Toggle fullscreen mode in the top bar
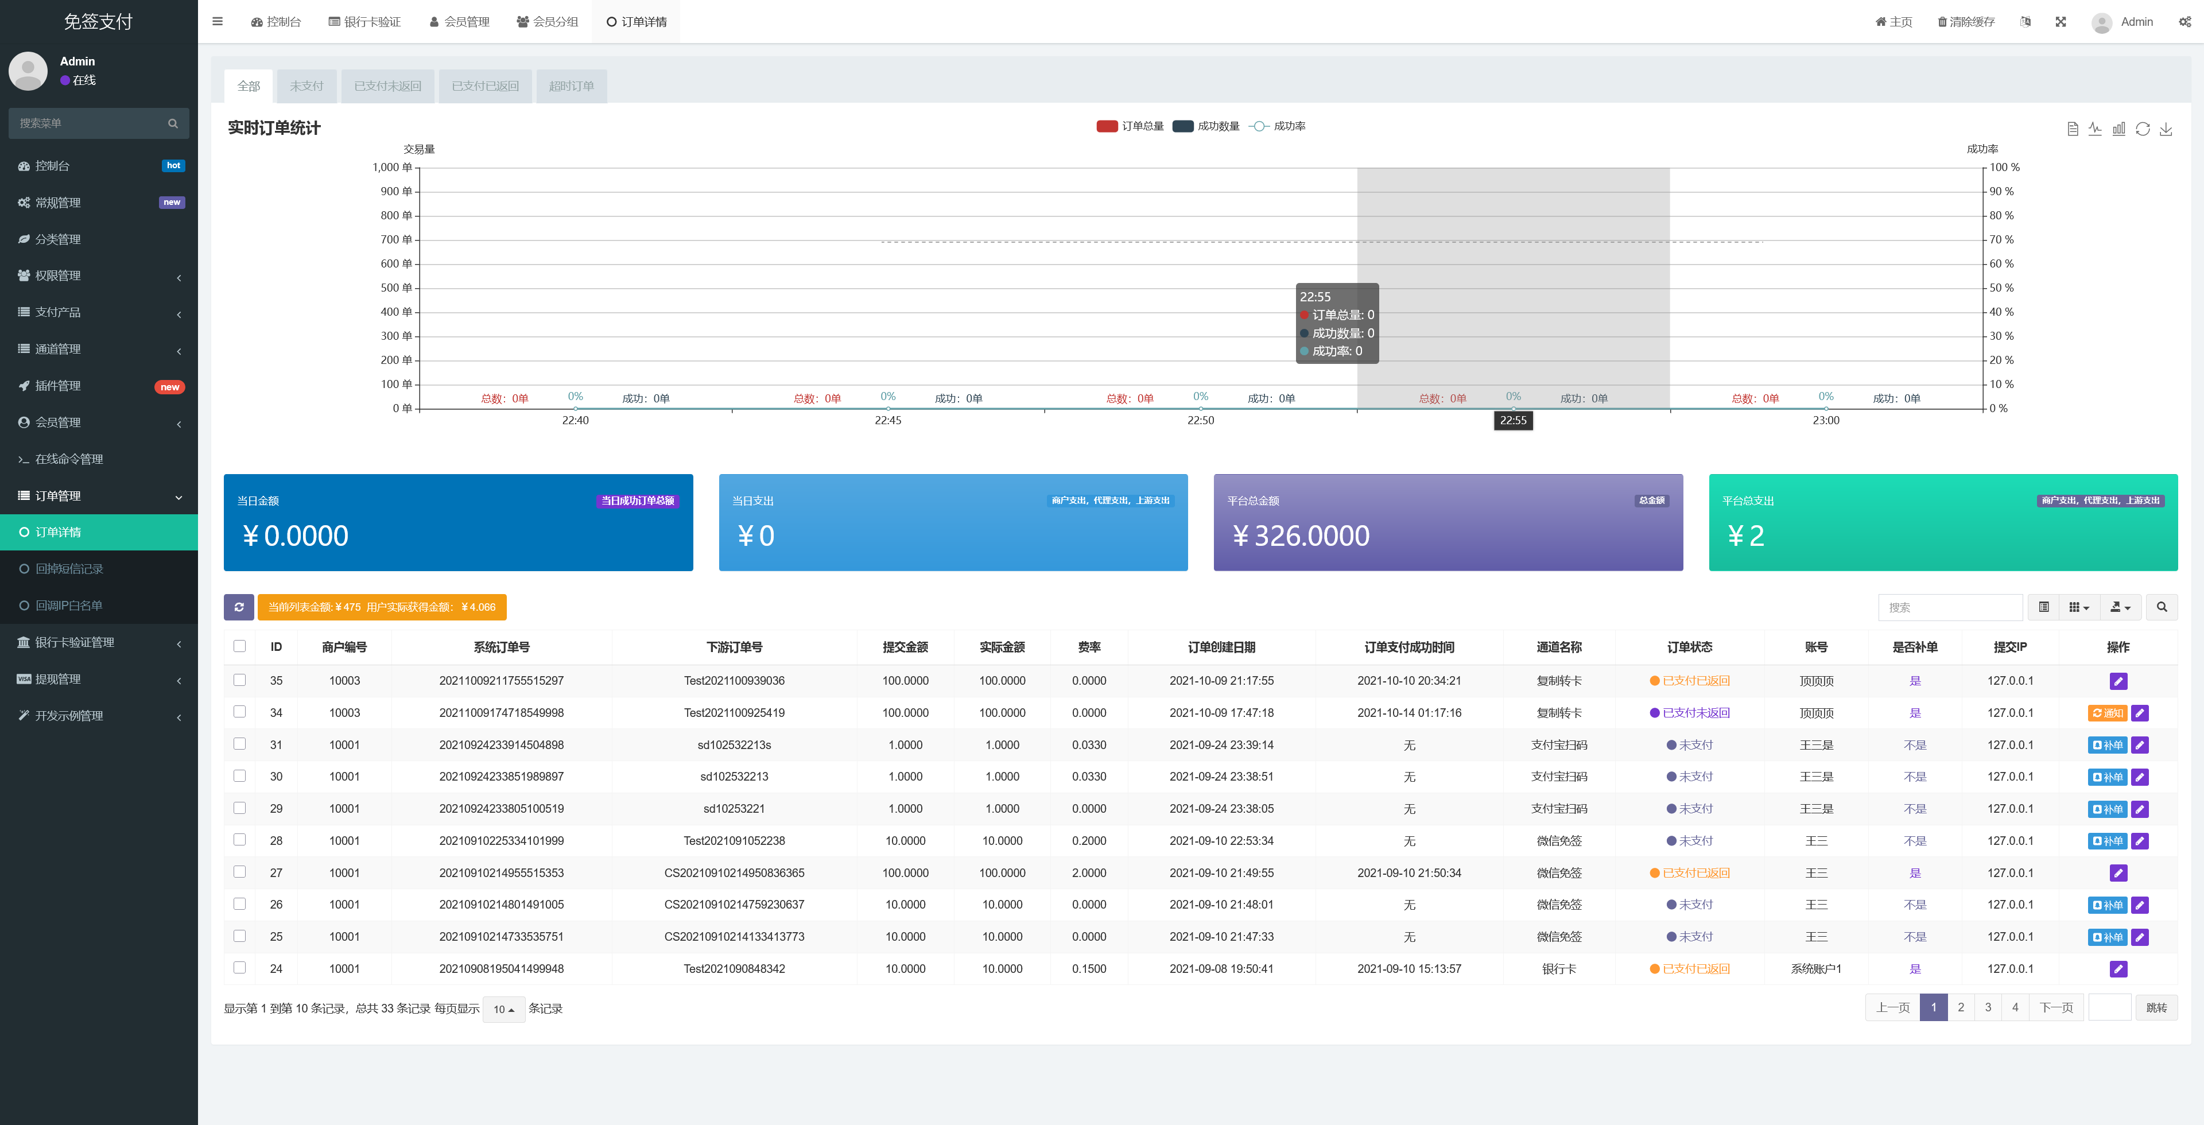Viewport: 2204px width, 1125px height. coord(2061,22)
